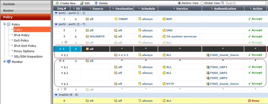Collapse the port1 - port2 section
The width and height of the screenshot is (268, 104).
pyautogui.click(x=56, y=13)
